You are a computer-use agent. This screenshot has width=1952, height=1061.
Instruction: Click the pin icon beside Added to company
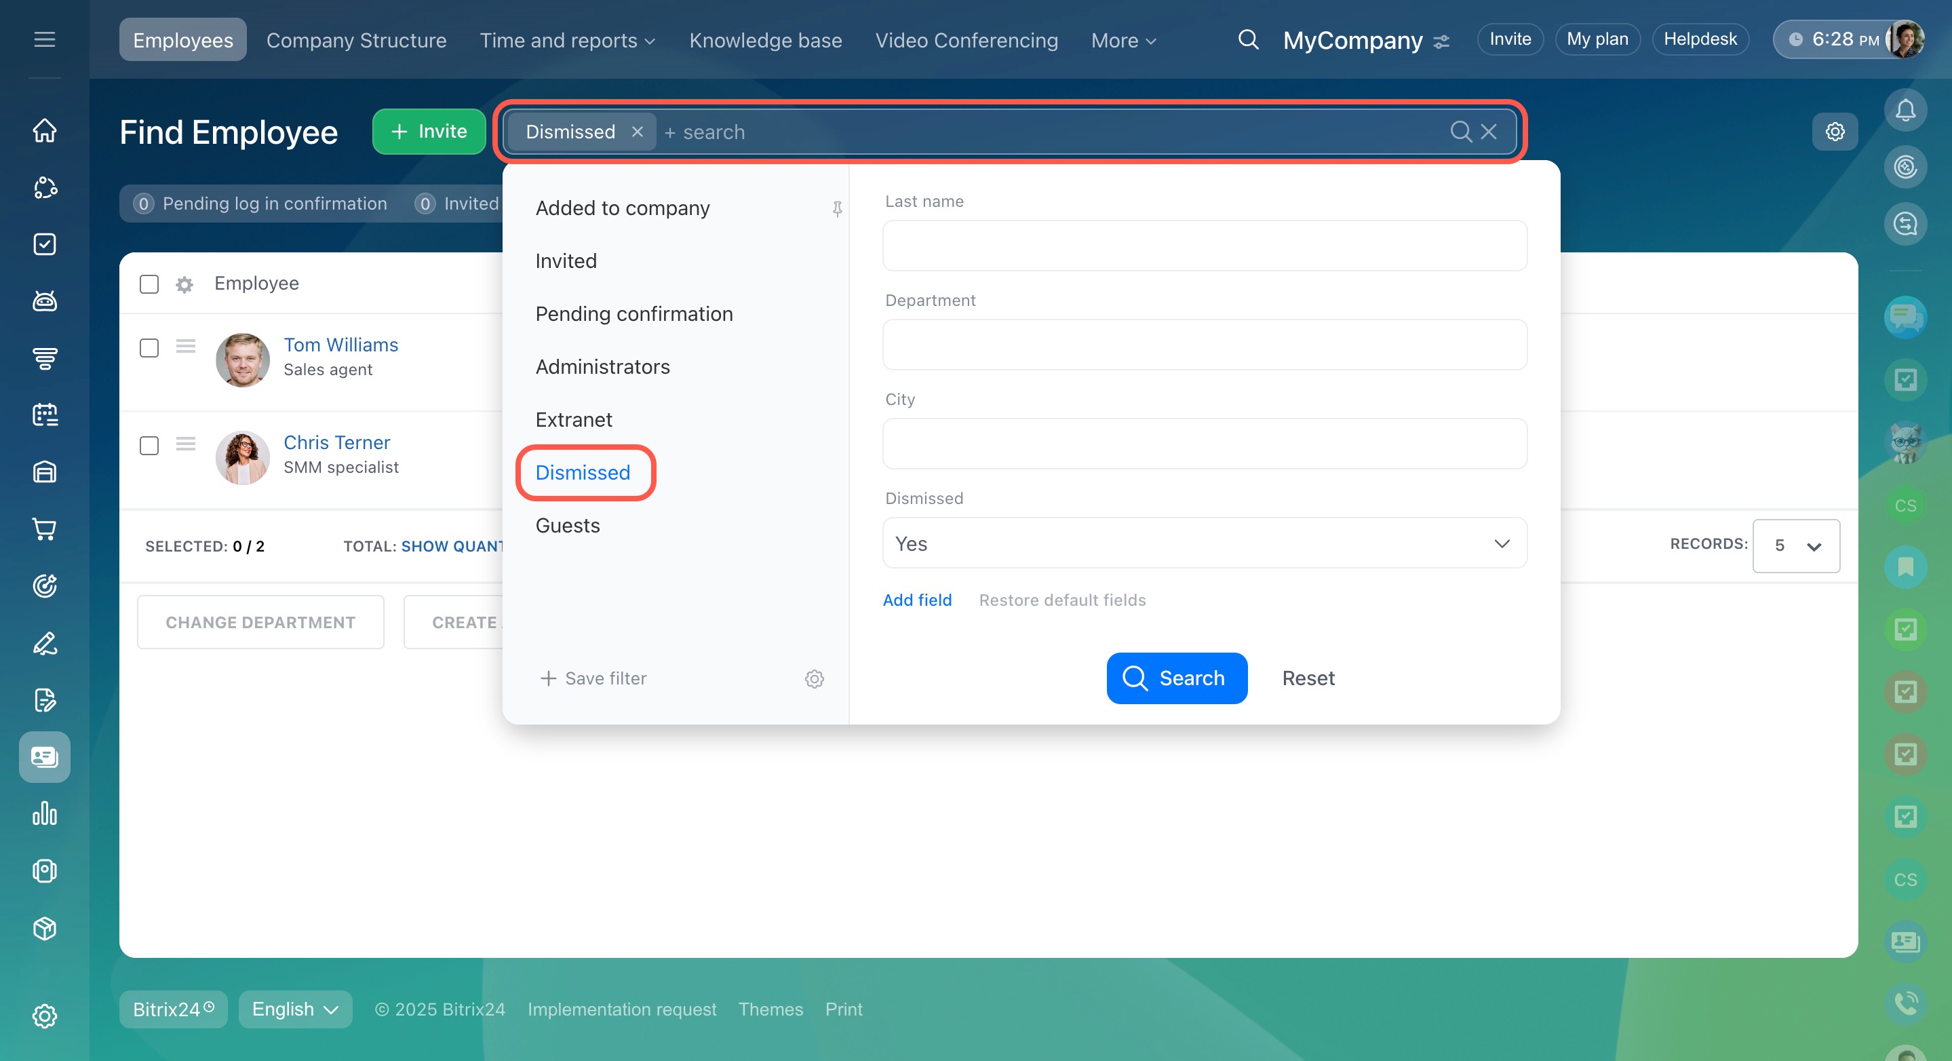coord(836,208)
